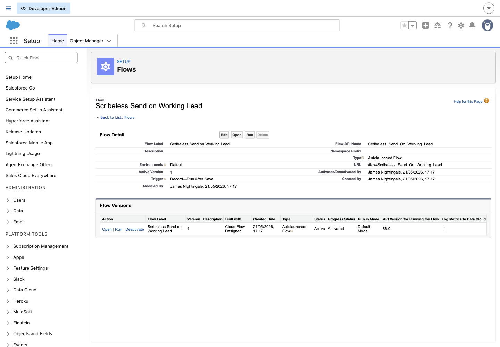Image resolution: width=500 pixels, height=347 pixels.
Task: Click the Trailhead guidance icon
Action: [437, 25]
